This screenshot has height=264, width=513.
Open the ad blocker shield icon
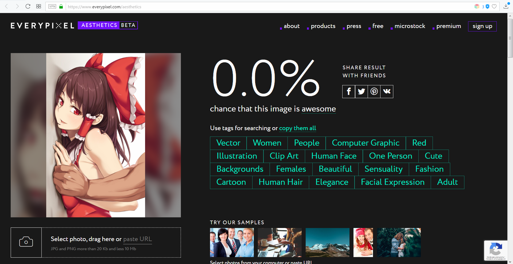point(488,6)
